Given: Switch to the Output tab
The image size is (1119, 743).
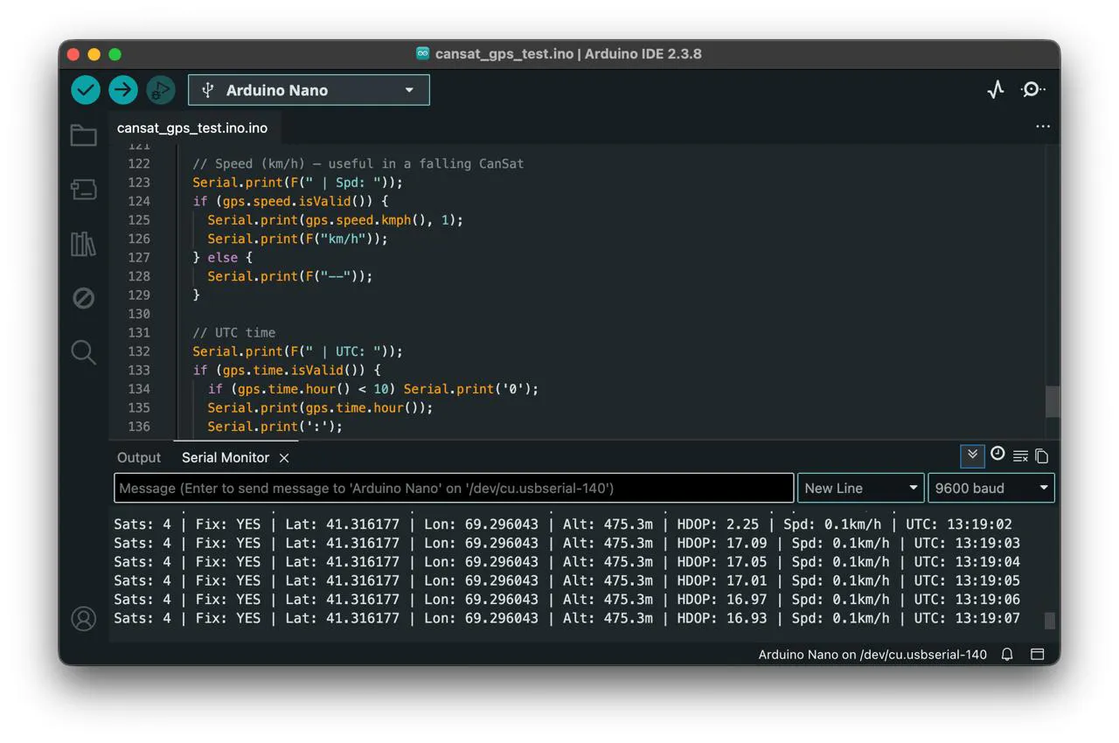Looking at the screenshot, I should tap(139, 458).
